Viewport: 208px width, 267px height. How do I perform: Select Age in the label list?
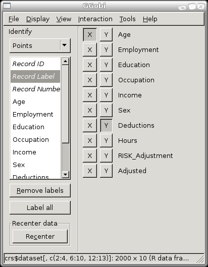pyautogui.click(x=35, y=101)
